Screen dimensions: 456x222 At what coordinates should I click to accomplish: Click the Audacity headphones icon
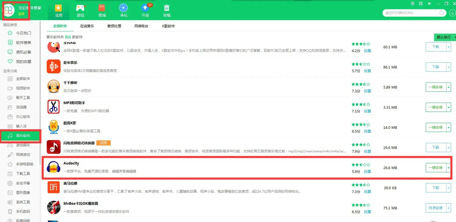(54, 167)
